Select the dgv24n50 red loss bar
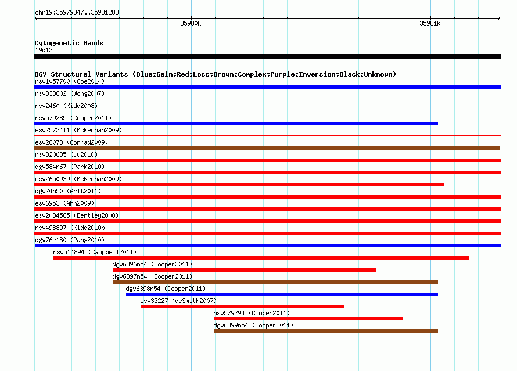The height and width of the screenshot is (371, 517). click(267, 197)
